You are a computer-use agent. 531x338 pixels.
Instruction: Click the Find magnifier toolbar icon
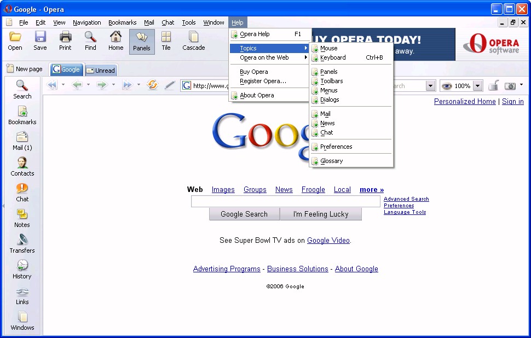point(90,37)
